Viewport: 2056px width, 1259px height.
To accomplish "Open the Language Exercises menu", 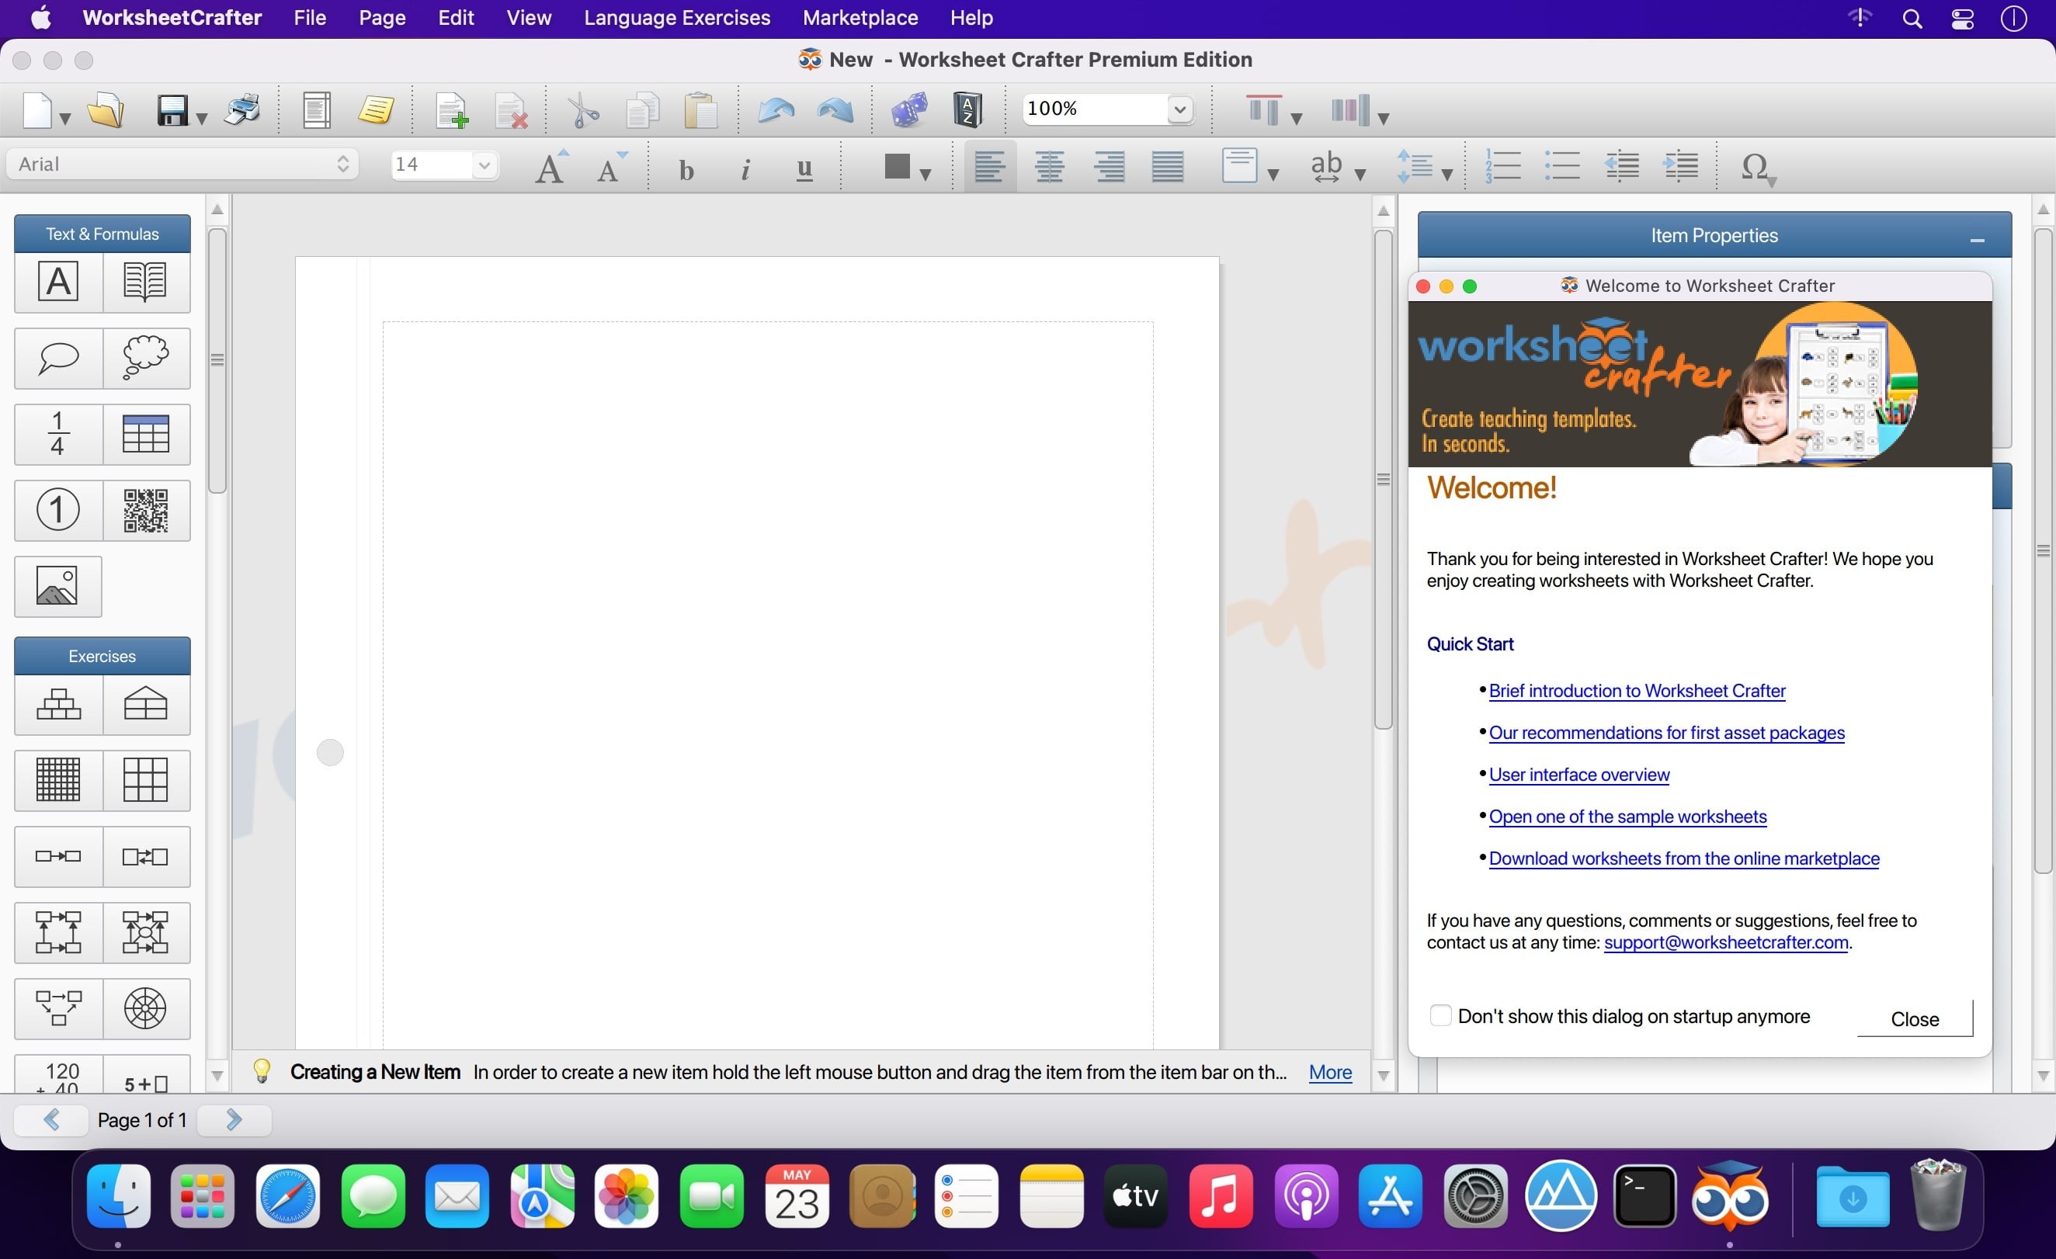I will click(x=675, y=18).
